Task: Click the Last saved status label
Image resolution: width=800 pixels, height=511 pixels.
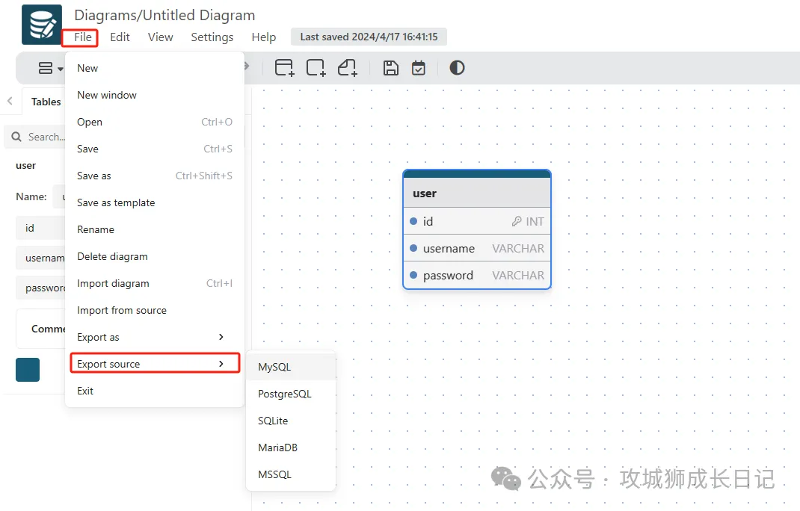Action: [369, 37]
